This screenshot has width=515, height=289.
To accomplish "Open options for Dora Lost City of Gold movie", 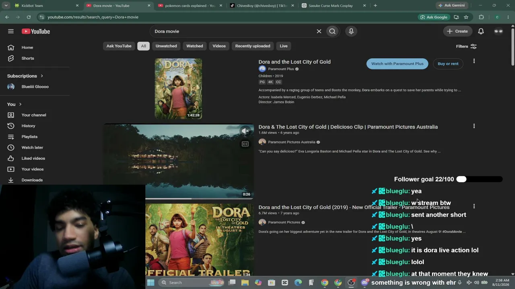I will (x=474, y=61).
